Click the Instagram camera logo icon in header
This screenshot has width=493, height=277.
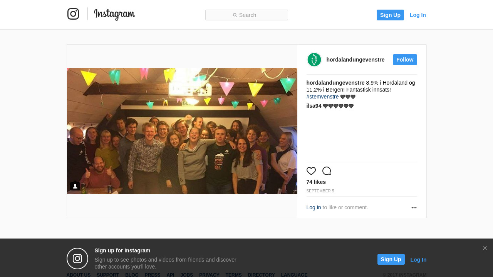73,14
